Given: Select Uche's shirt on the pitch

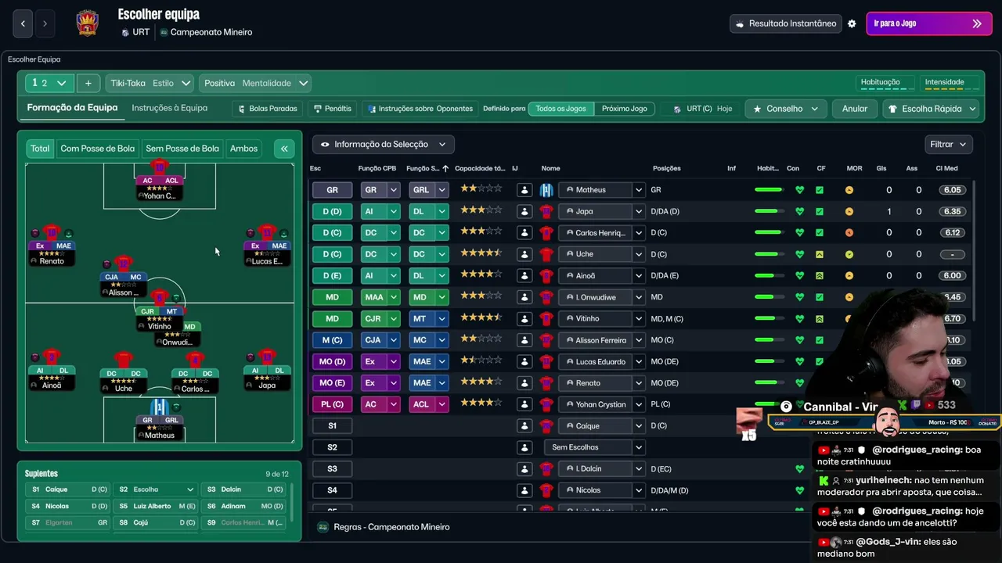Looking at the screenshot, I should pyautogui.click(x=124, y=360).
